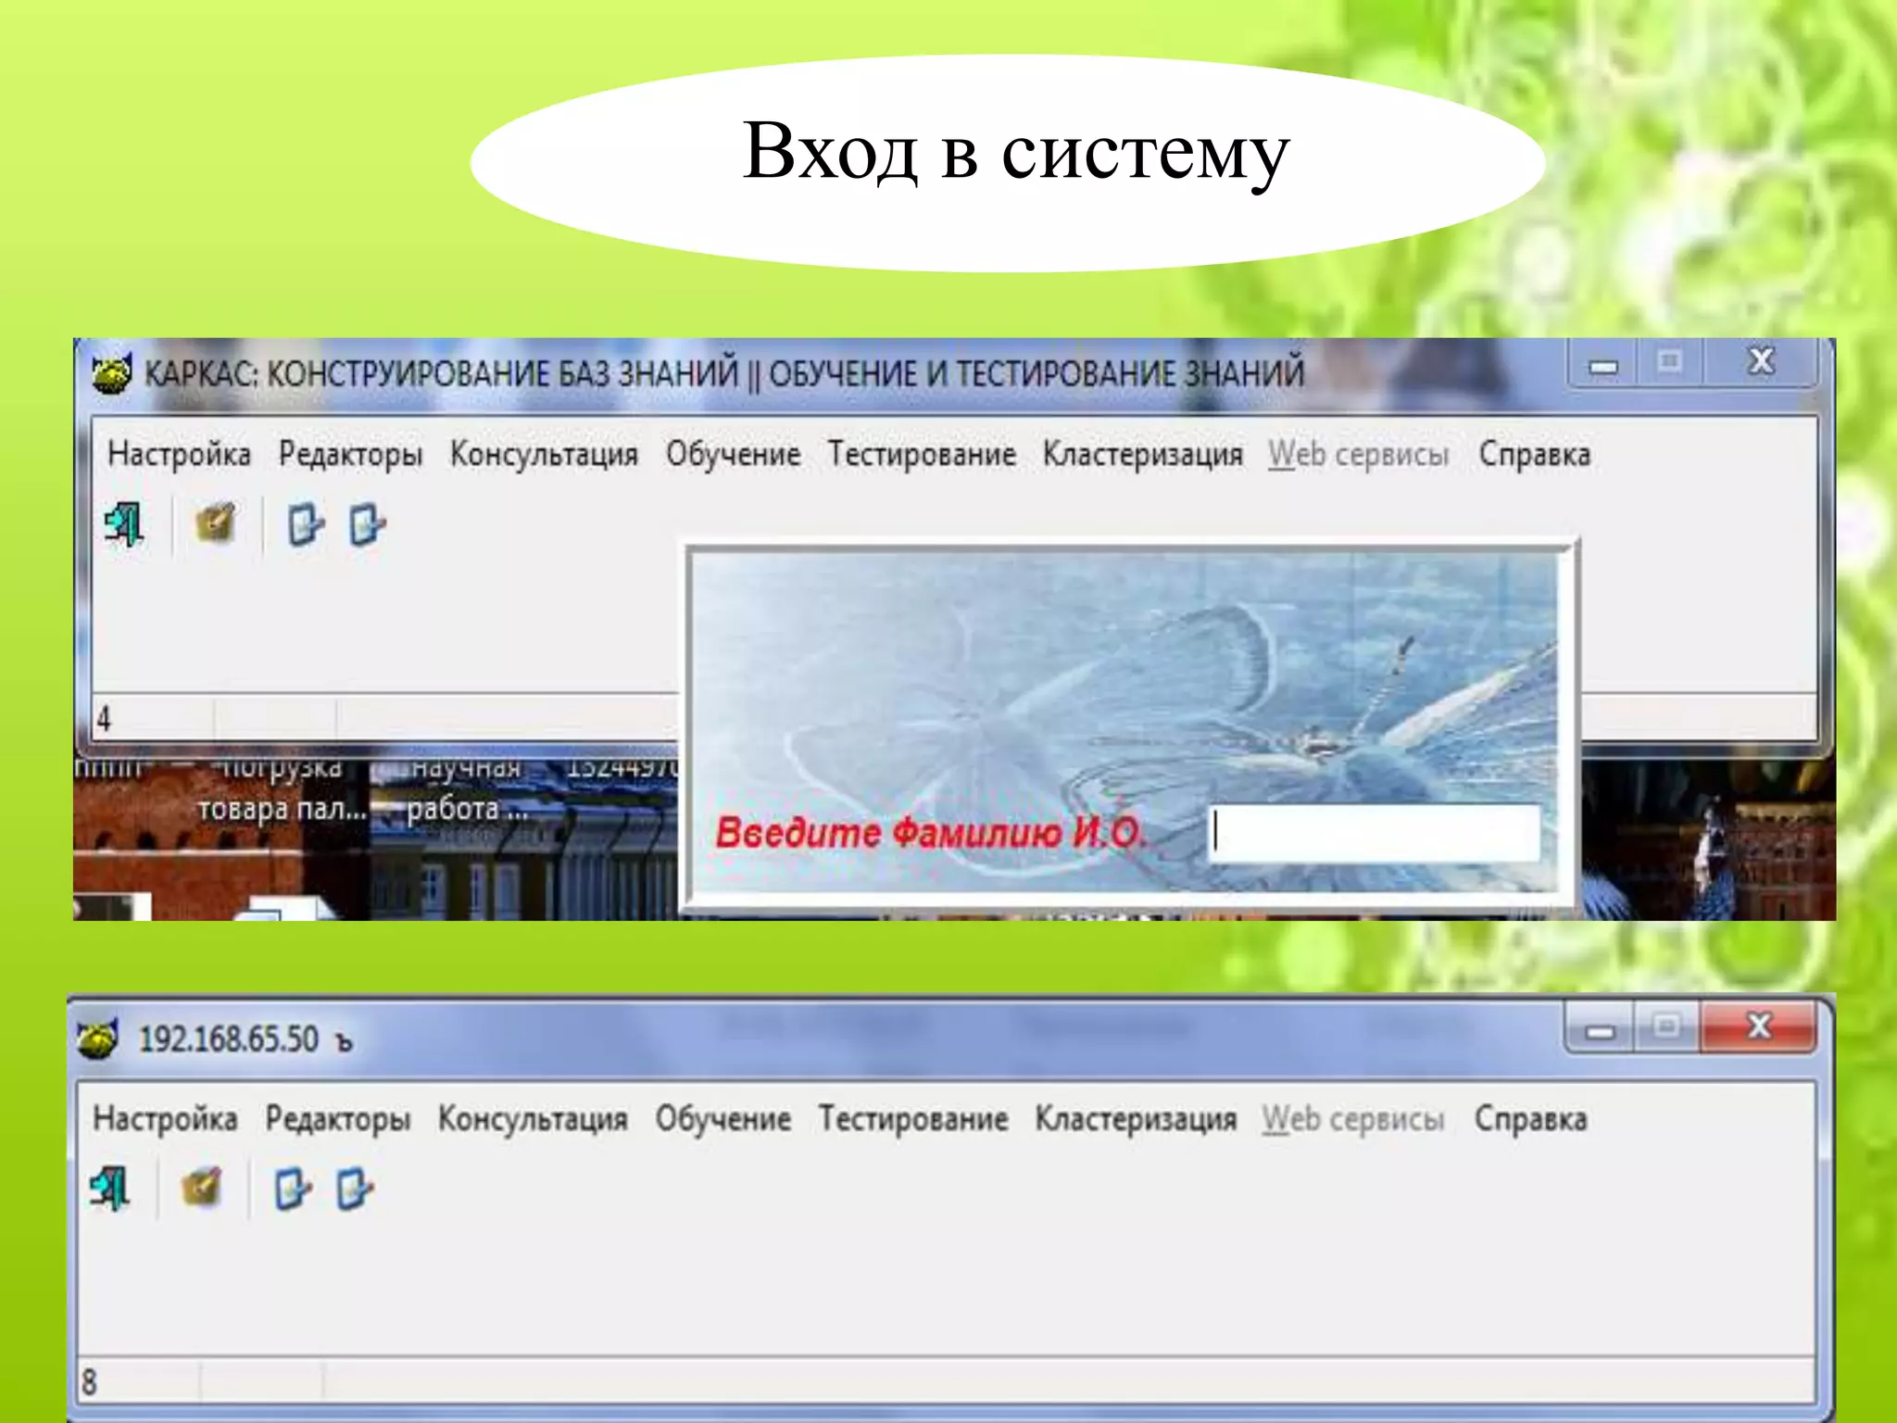Open Настройка menu in 192.168.65.50 window
Screen dimensions: 1897x1423
pos(165,1118)
